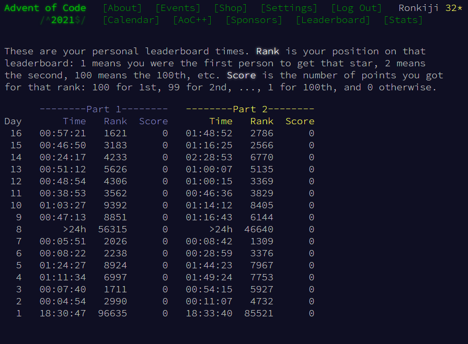The width and height of the screenshot is (468, 344).
Task: View the Sponsors page
Action: point(254,20)
